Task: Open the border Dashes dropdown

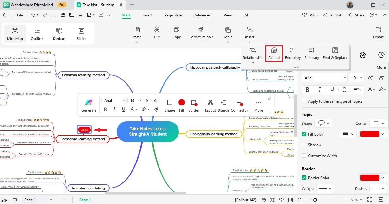Action: (378, 188)
